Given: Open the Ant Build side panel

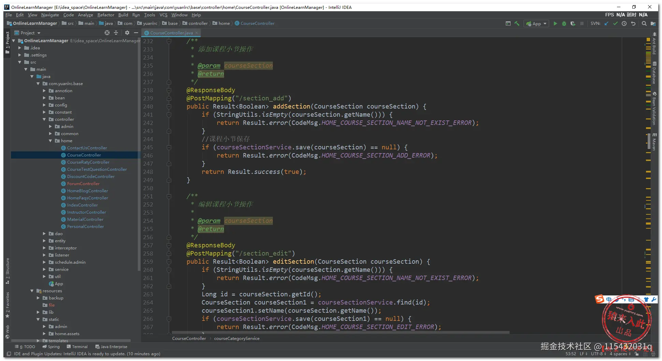Looking at the screenshot, I should point(654,43).
